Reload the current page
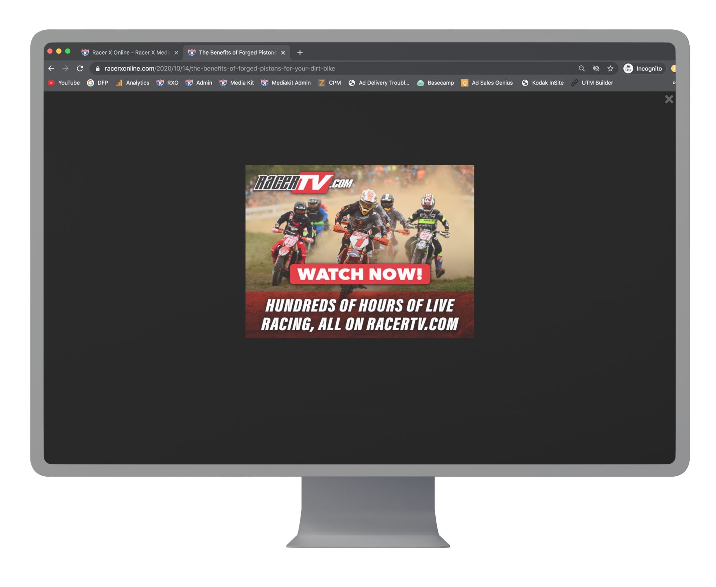716x587 pixels. 80,69
